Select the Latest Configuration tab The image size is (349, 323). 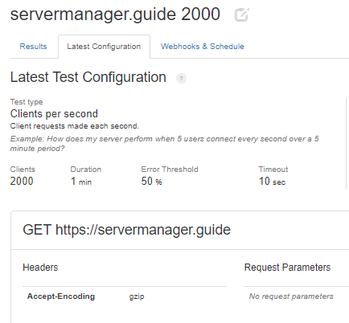tap(104, 47)
